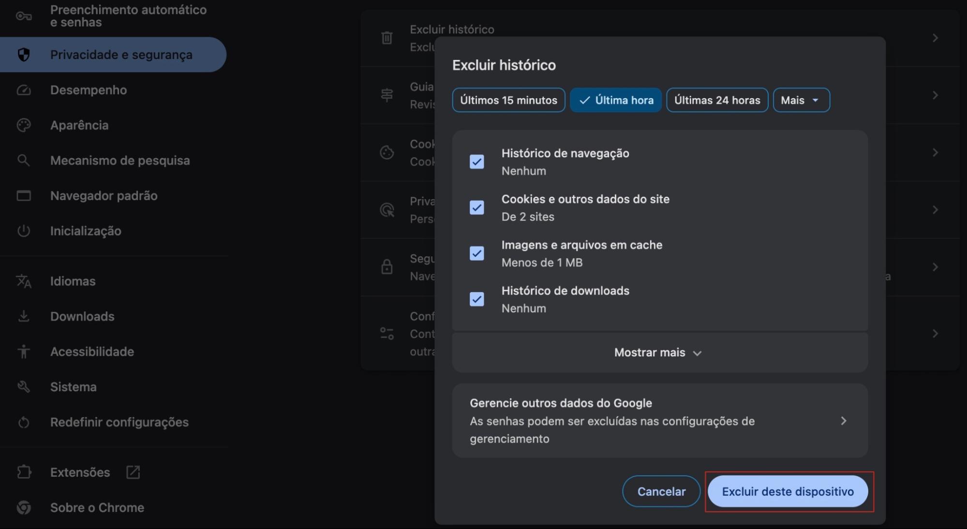Open Sobre o Chrome via the Chrome logo
This screenshot has width=967, height=529.
(23, 507)
